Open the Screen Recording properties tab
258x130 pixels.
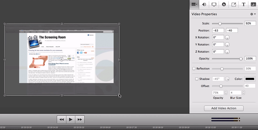point(214,4)
